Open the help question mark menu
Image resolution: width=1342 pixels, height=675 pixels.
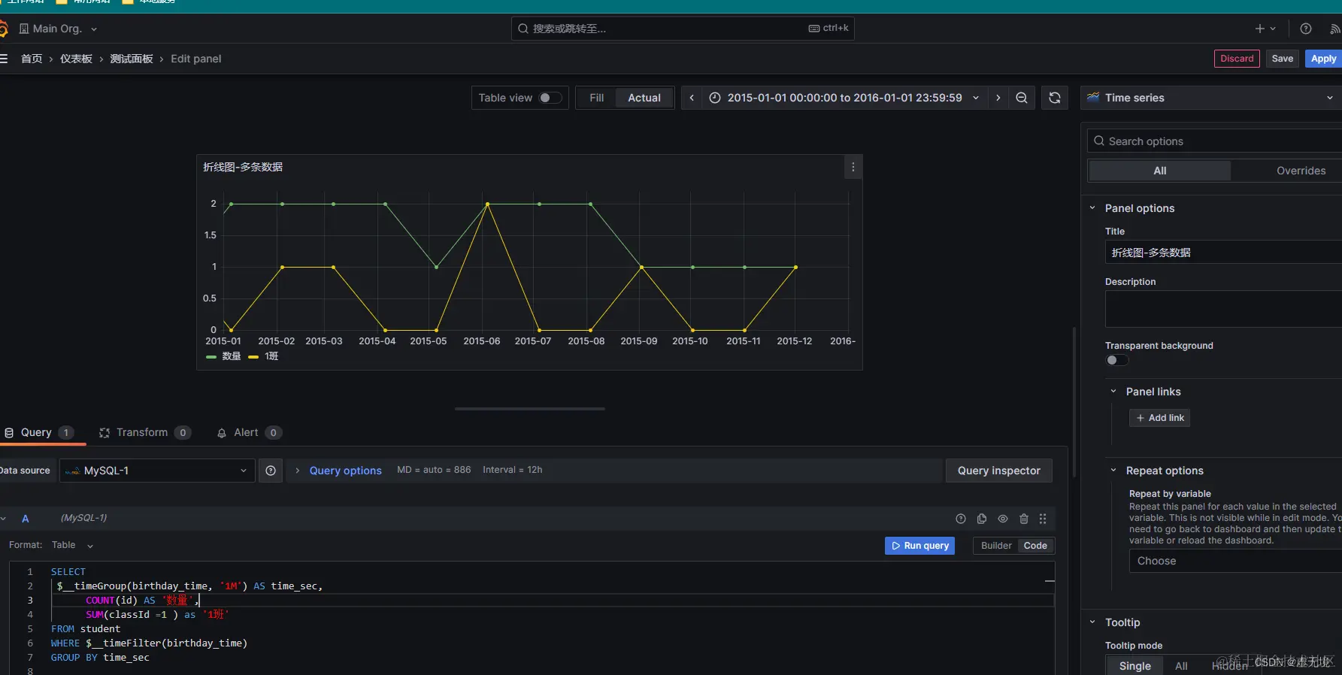pos(1306,29)
